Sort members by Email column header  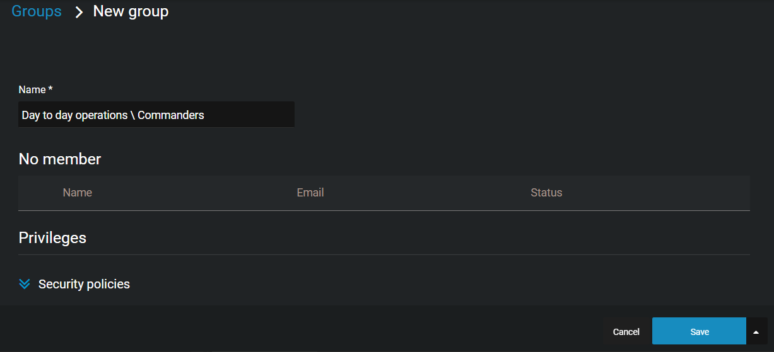point(310,193)
